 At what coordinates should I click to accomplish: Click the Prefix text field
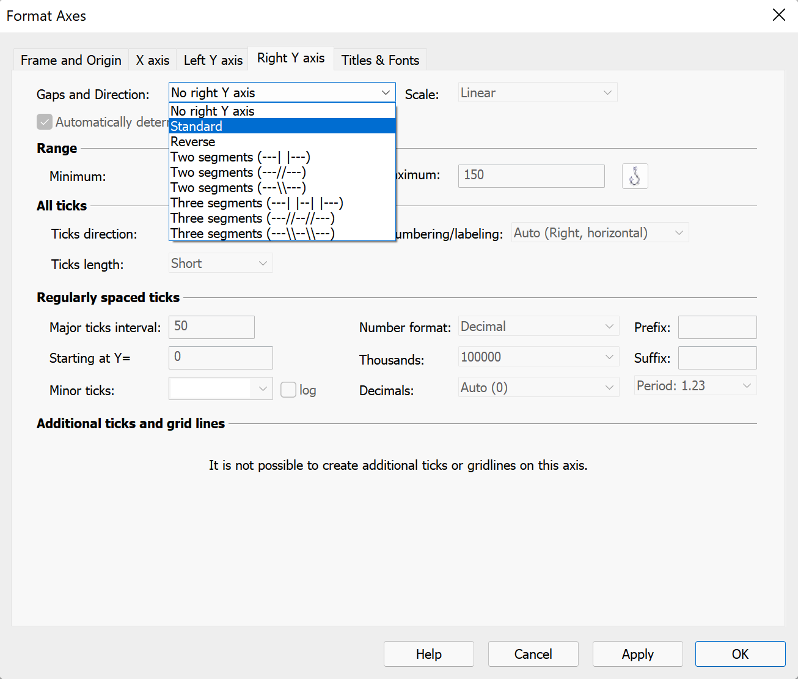717,327
